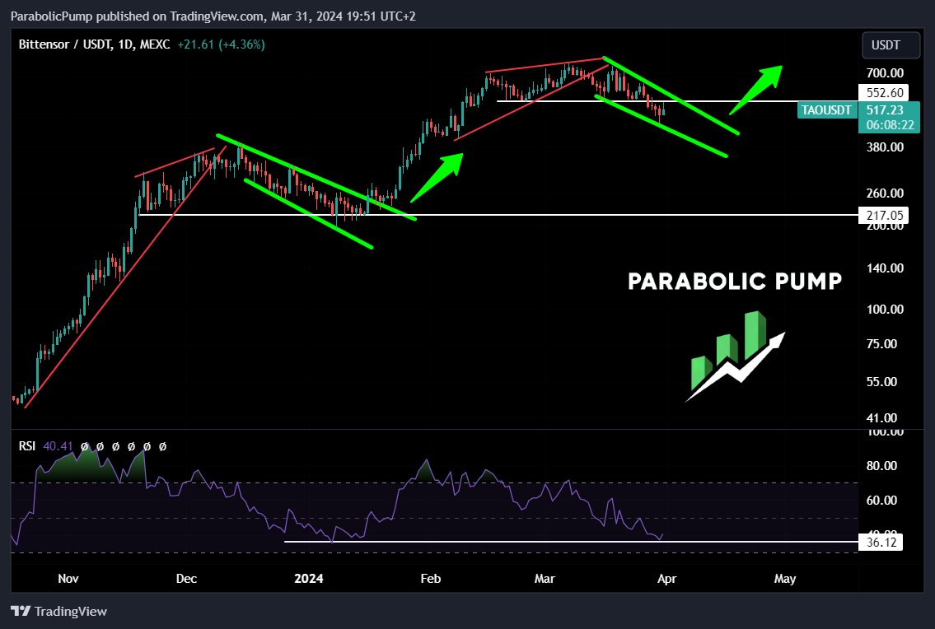Click the 260.00 price axis label

[x=885, y=193]
